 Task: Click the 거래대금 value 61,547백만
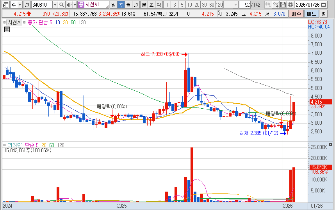pos(155,14)
